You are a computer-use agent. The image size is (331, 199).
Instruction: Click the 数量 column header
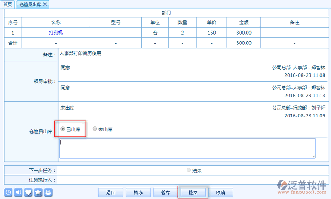click(182, 23)
